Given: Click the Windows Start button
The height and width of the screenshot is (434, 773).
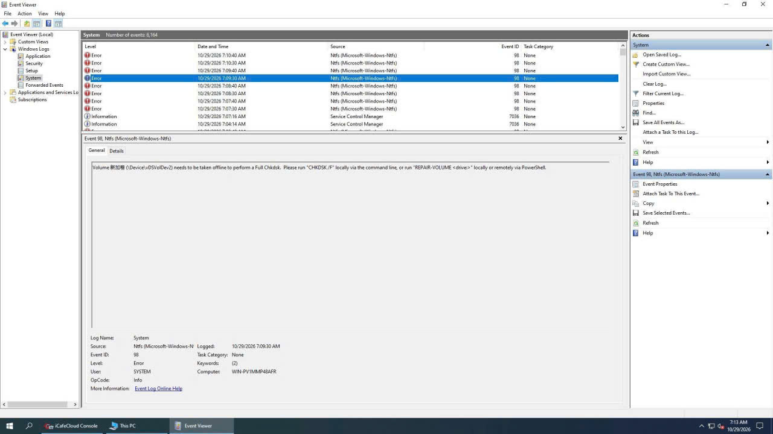Looking at the screenshot, I should click(x=10, y=426).
